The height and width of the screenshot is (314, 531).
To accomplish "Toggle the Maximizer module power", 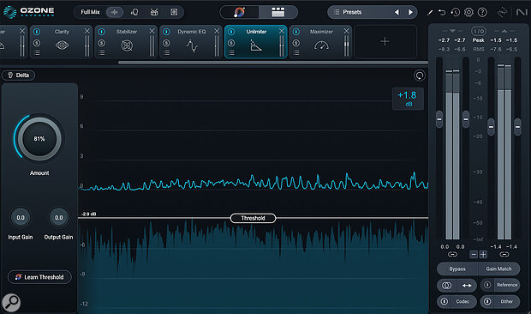I will point(296,32).
